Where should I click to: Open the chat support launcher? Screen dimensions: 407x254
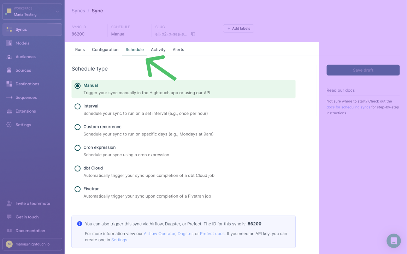coord(394,241)
